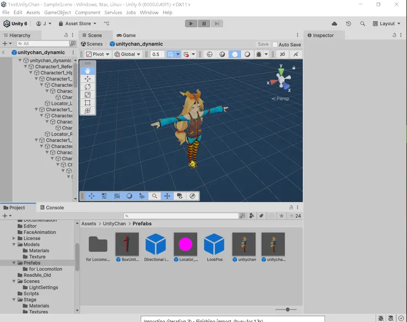Expand the License folder
The height and width of the screenshot is (322, 407).
pos(14,239)
